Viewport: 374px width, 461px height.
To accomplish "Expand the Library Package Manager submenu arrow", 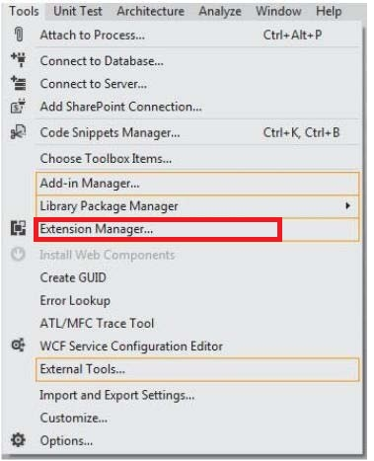I will coord(347,206).
